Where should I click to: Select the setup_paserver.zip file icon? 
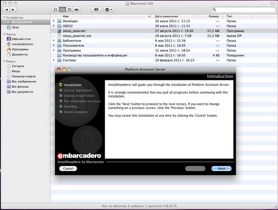click(59, 36)
